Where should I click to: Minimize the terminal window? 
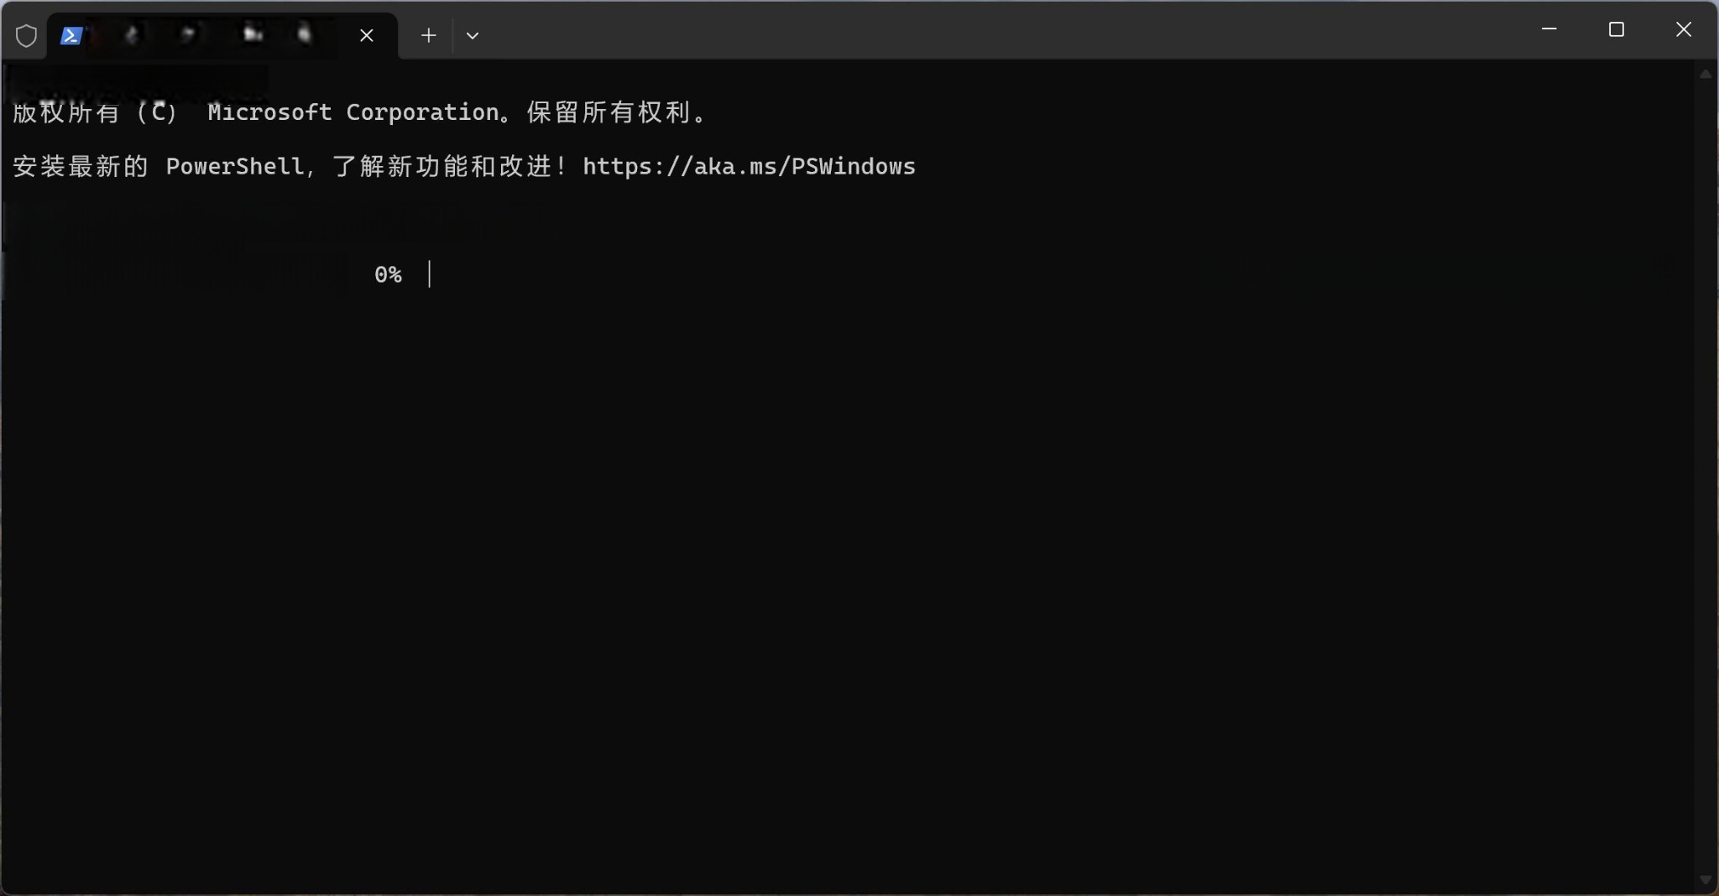(1549, 29)
